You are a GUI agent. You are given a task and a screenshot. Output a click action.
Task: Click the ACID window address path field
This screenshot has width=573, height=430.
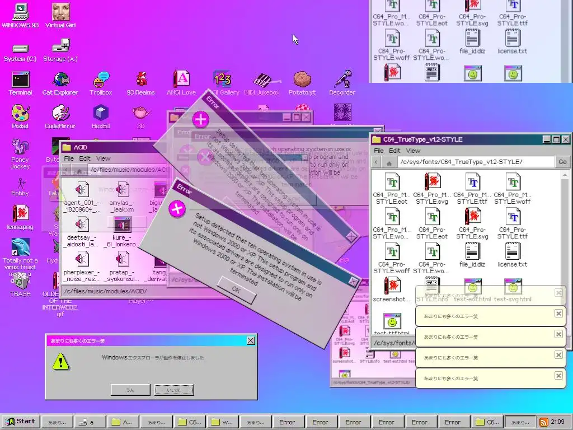(129, 170)
